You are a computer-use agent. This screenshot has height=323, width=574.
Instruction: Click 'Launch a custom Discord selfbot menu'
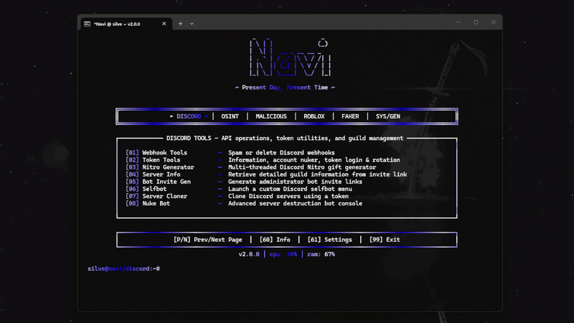290,189
